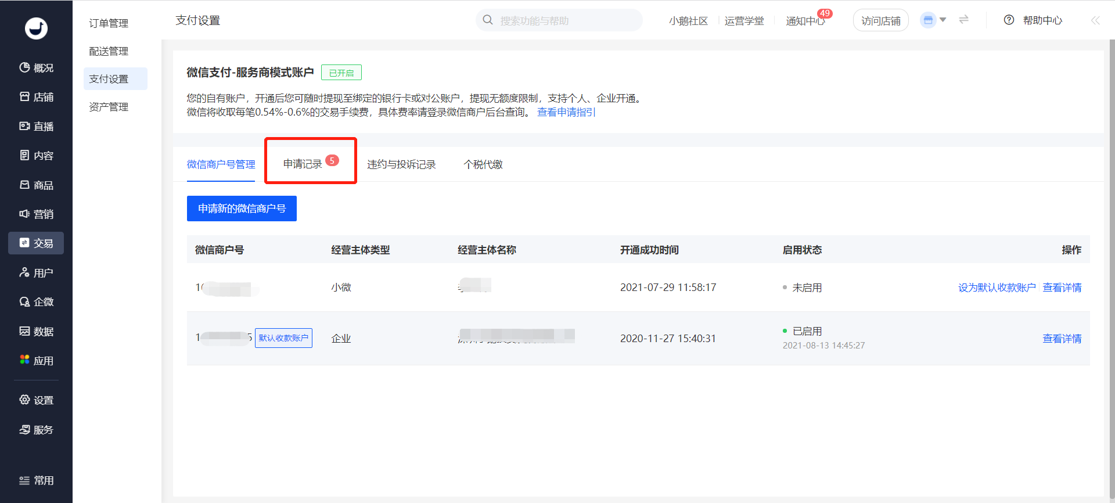Image resolution: width=1115 pixels, height=503 pixels.
Task: Expand the store avatar dropdown arrow
Action: point(943,20)
